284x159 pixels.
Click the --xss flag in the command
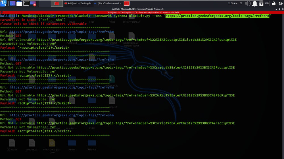coord(157,16)
